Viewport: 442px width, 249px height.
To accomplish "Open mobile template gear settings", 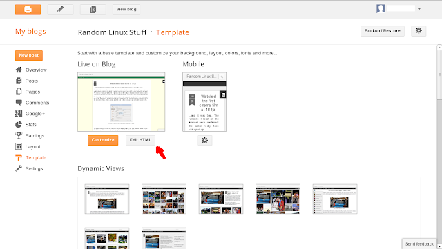I will (204, 140).
